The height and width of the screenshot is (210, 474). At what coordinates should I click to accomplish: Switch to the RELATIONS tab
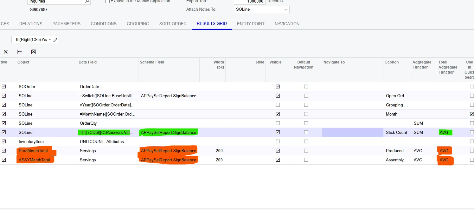point(31,24)
